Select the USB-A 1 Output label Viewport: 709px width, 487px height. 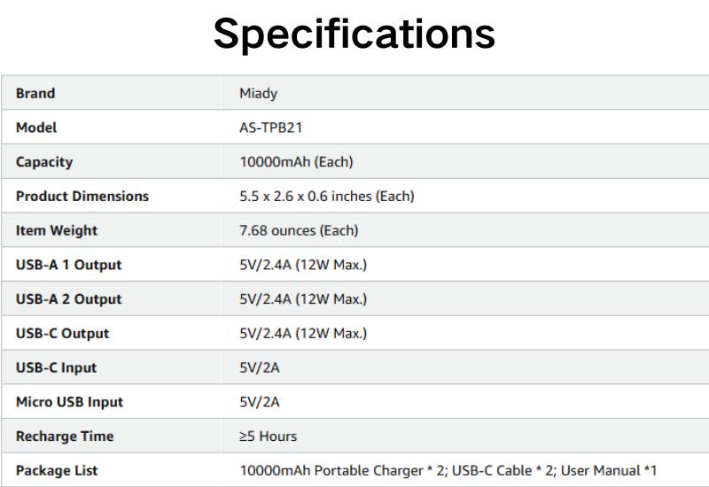69,265
